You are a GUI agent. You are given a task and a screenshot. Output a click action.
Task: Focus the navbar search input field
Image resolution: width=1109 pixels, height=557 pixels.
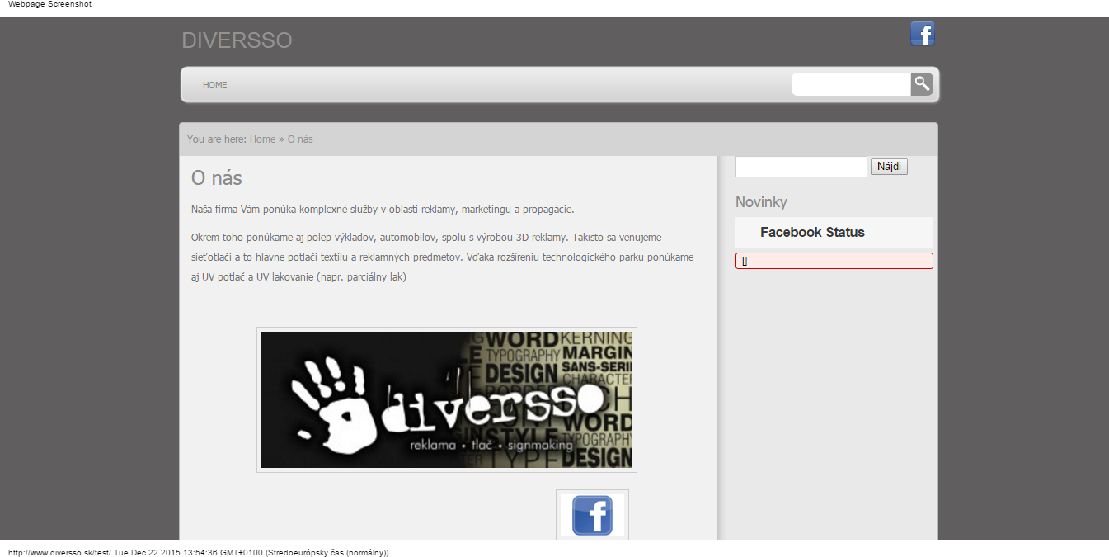pos(851,84)
